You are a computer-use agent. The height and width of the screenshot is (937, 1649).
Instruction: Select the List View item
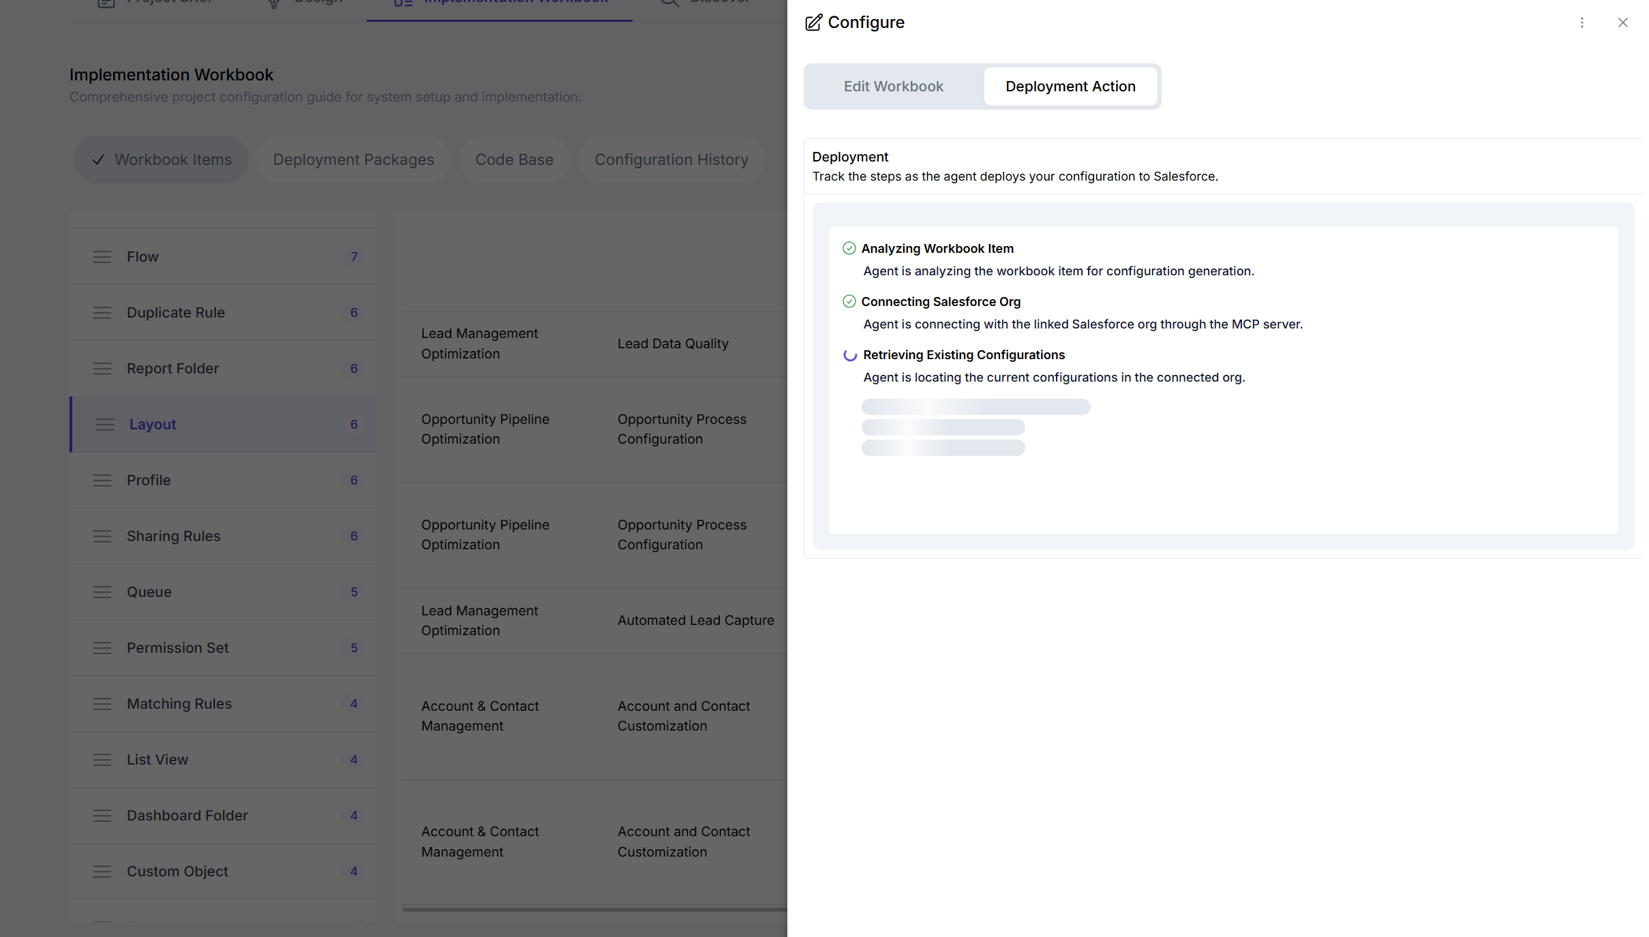click(x=223, y=760)
